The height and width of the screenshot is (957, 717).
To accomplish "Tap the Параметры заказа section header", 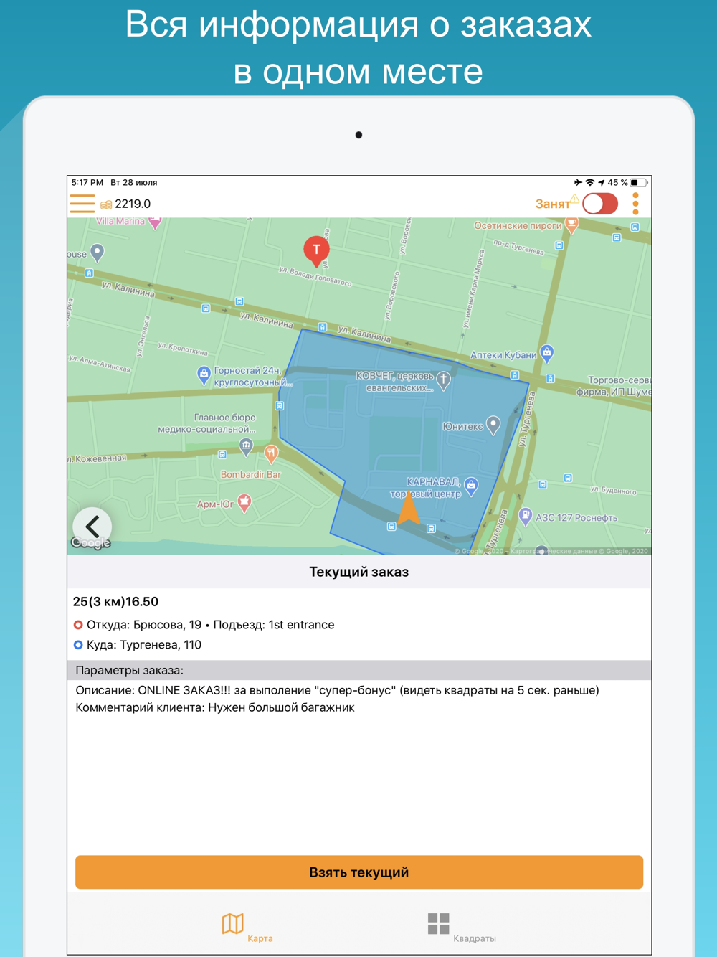I will tap(359, 670).
